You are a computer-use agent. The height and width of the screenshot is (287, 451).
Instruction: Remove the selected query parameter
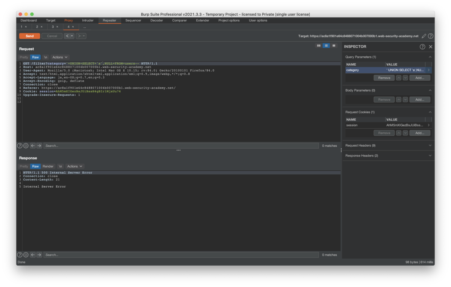(384, 78)
